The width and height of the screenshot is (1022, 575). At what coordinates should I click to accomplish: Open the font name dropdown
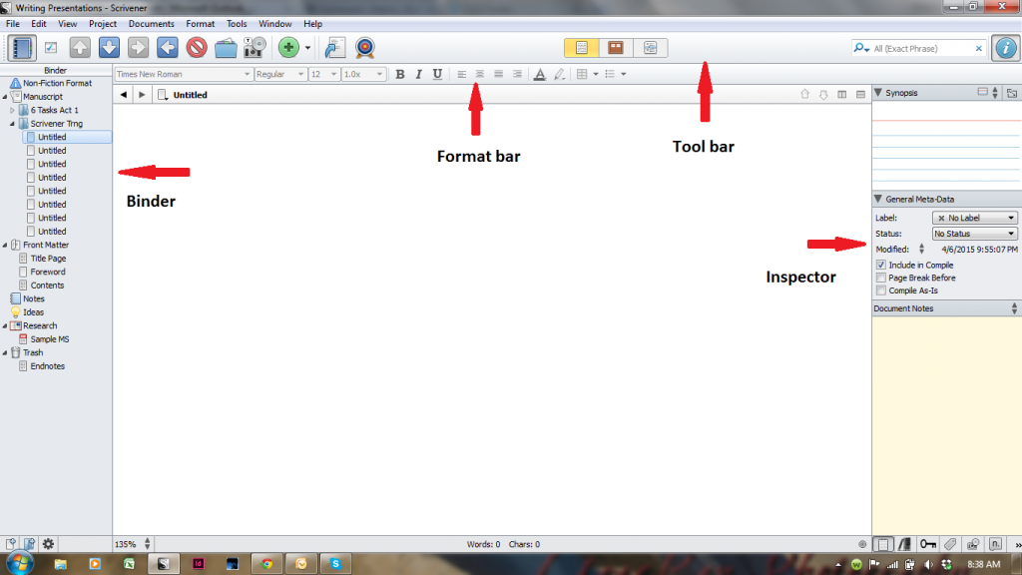184,74
